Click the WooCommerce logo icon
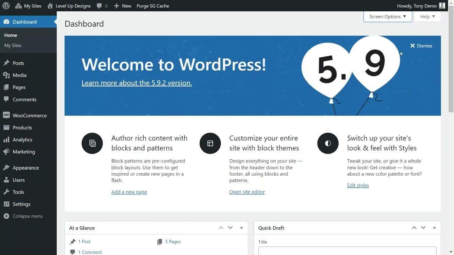The width and height of the screenshot is (454, 255). pos(6,115)
